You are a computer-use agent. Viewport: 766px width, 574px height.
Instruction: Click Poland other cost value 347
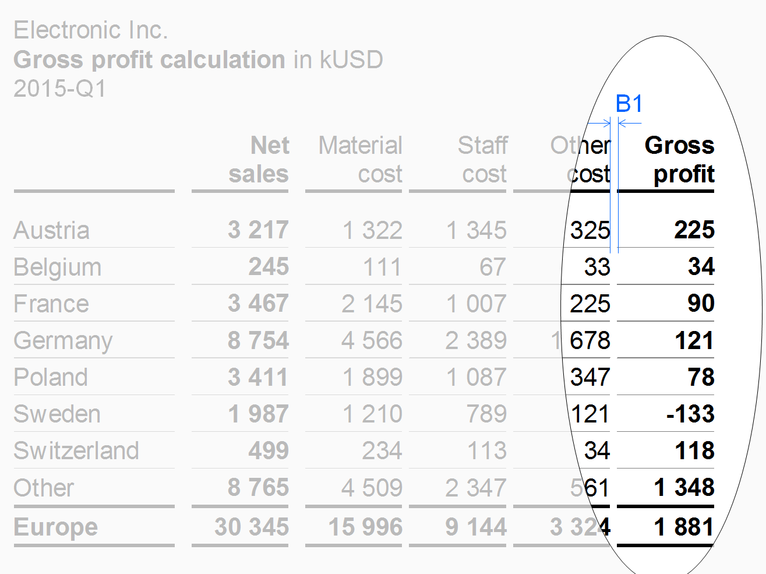pos(590,377)
